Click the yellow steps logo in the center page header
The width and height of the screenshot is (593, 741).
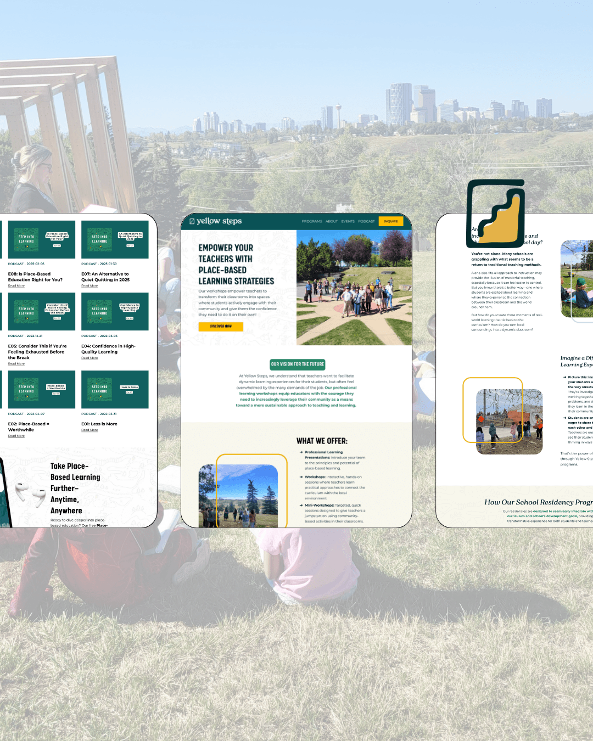pyautogui.click(x=215, y=221)
